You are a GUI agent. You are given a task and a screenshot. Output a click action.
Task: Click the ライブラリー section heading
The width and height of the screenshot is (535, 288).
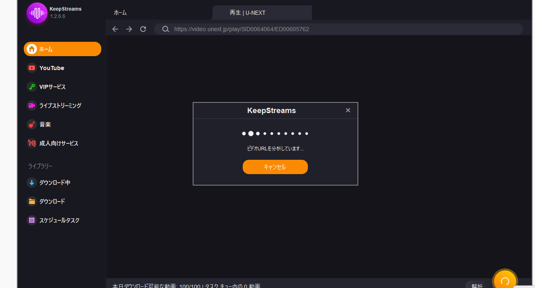pyautogui.click(x=40, y=166)
